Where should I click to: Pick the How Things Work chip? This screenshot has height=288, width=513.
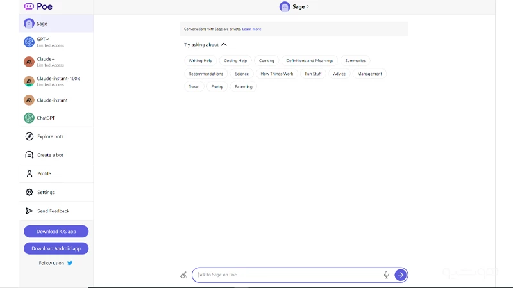(x=277, y=74)
